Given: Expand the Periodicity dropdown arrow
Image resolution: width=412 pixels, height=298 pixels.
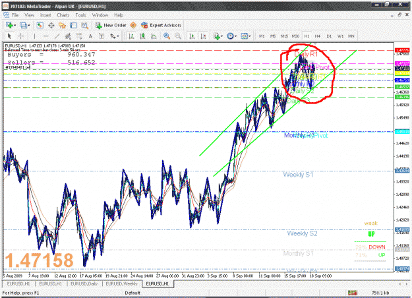Looking at the screenshot, I should coord(236,36).
